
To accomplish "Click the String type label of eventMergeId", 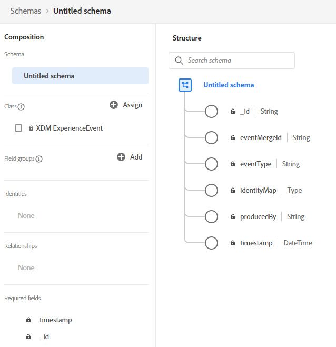I will point(301,137).
